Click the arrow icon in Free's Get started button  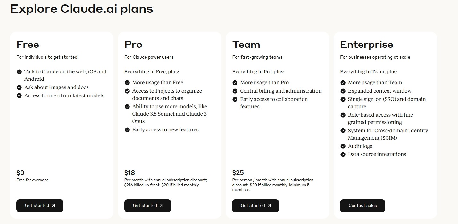click(x=53, y=206)
